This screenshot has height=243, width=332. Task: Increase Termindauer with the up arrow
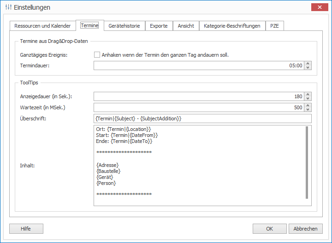coord(308,64)
